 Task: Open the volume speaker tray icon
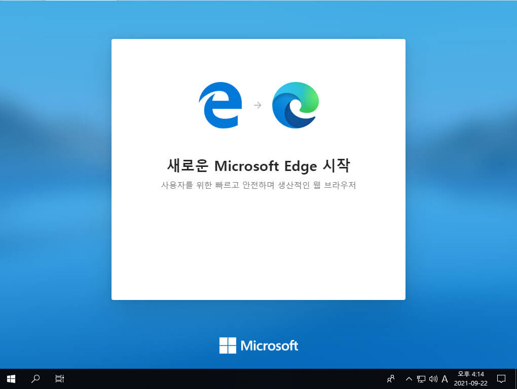coord(433,379)
